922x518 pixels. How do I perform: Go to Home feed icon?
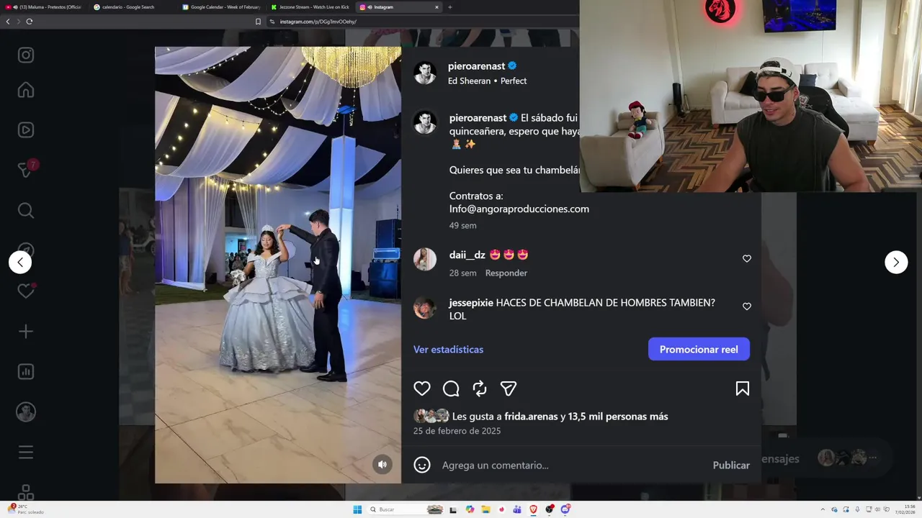[x=26, y=90]
